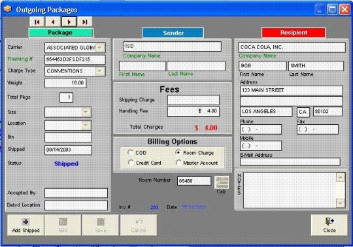The height and width of the screenshot is (247, 353).
Task: Open the Charge Type dropdown
Action: pyautogui.click(x=100, y=71)
